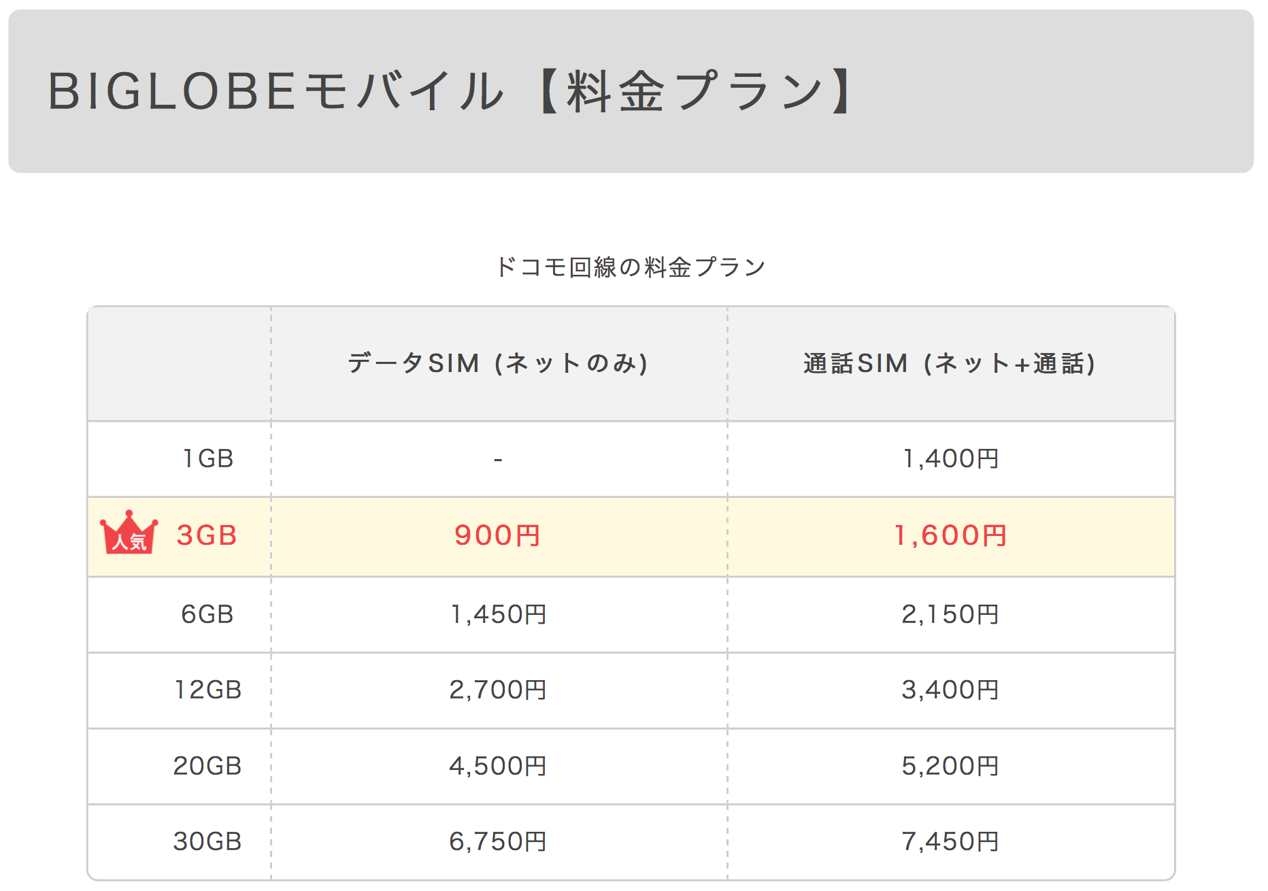This screenshot has width=1268, height=891.
Task: Click the 7,450円 voice SIM price
Action: (950, 841)
